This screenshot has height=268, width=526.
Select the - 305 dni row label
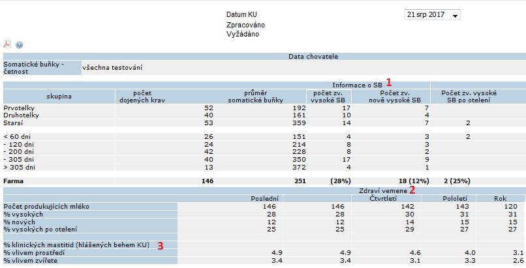(x=18, y=160)
